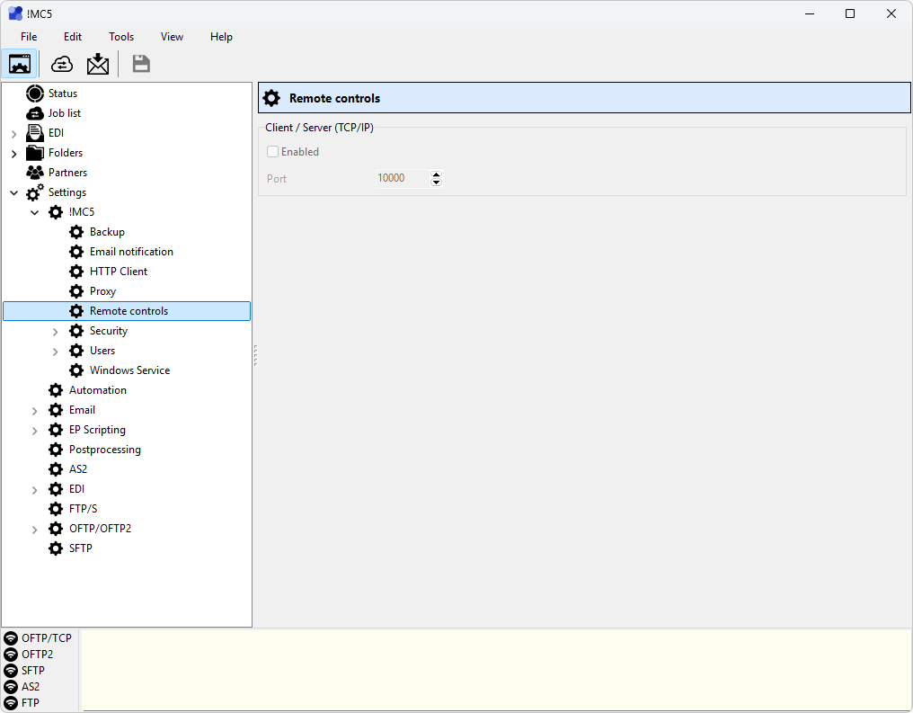Expand the Folders tree node

pyautogui.click(x=14, y=154)
